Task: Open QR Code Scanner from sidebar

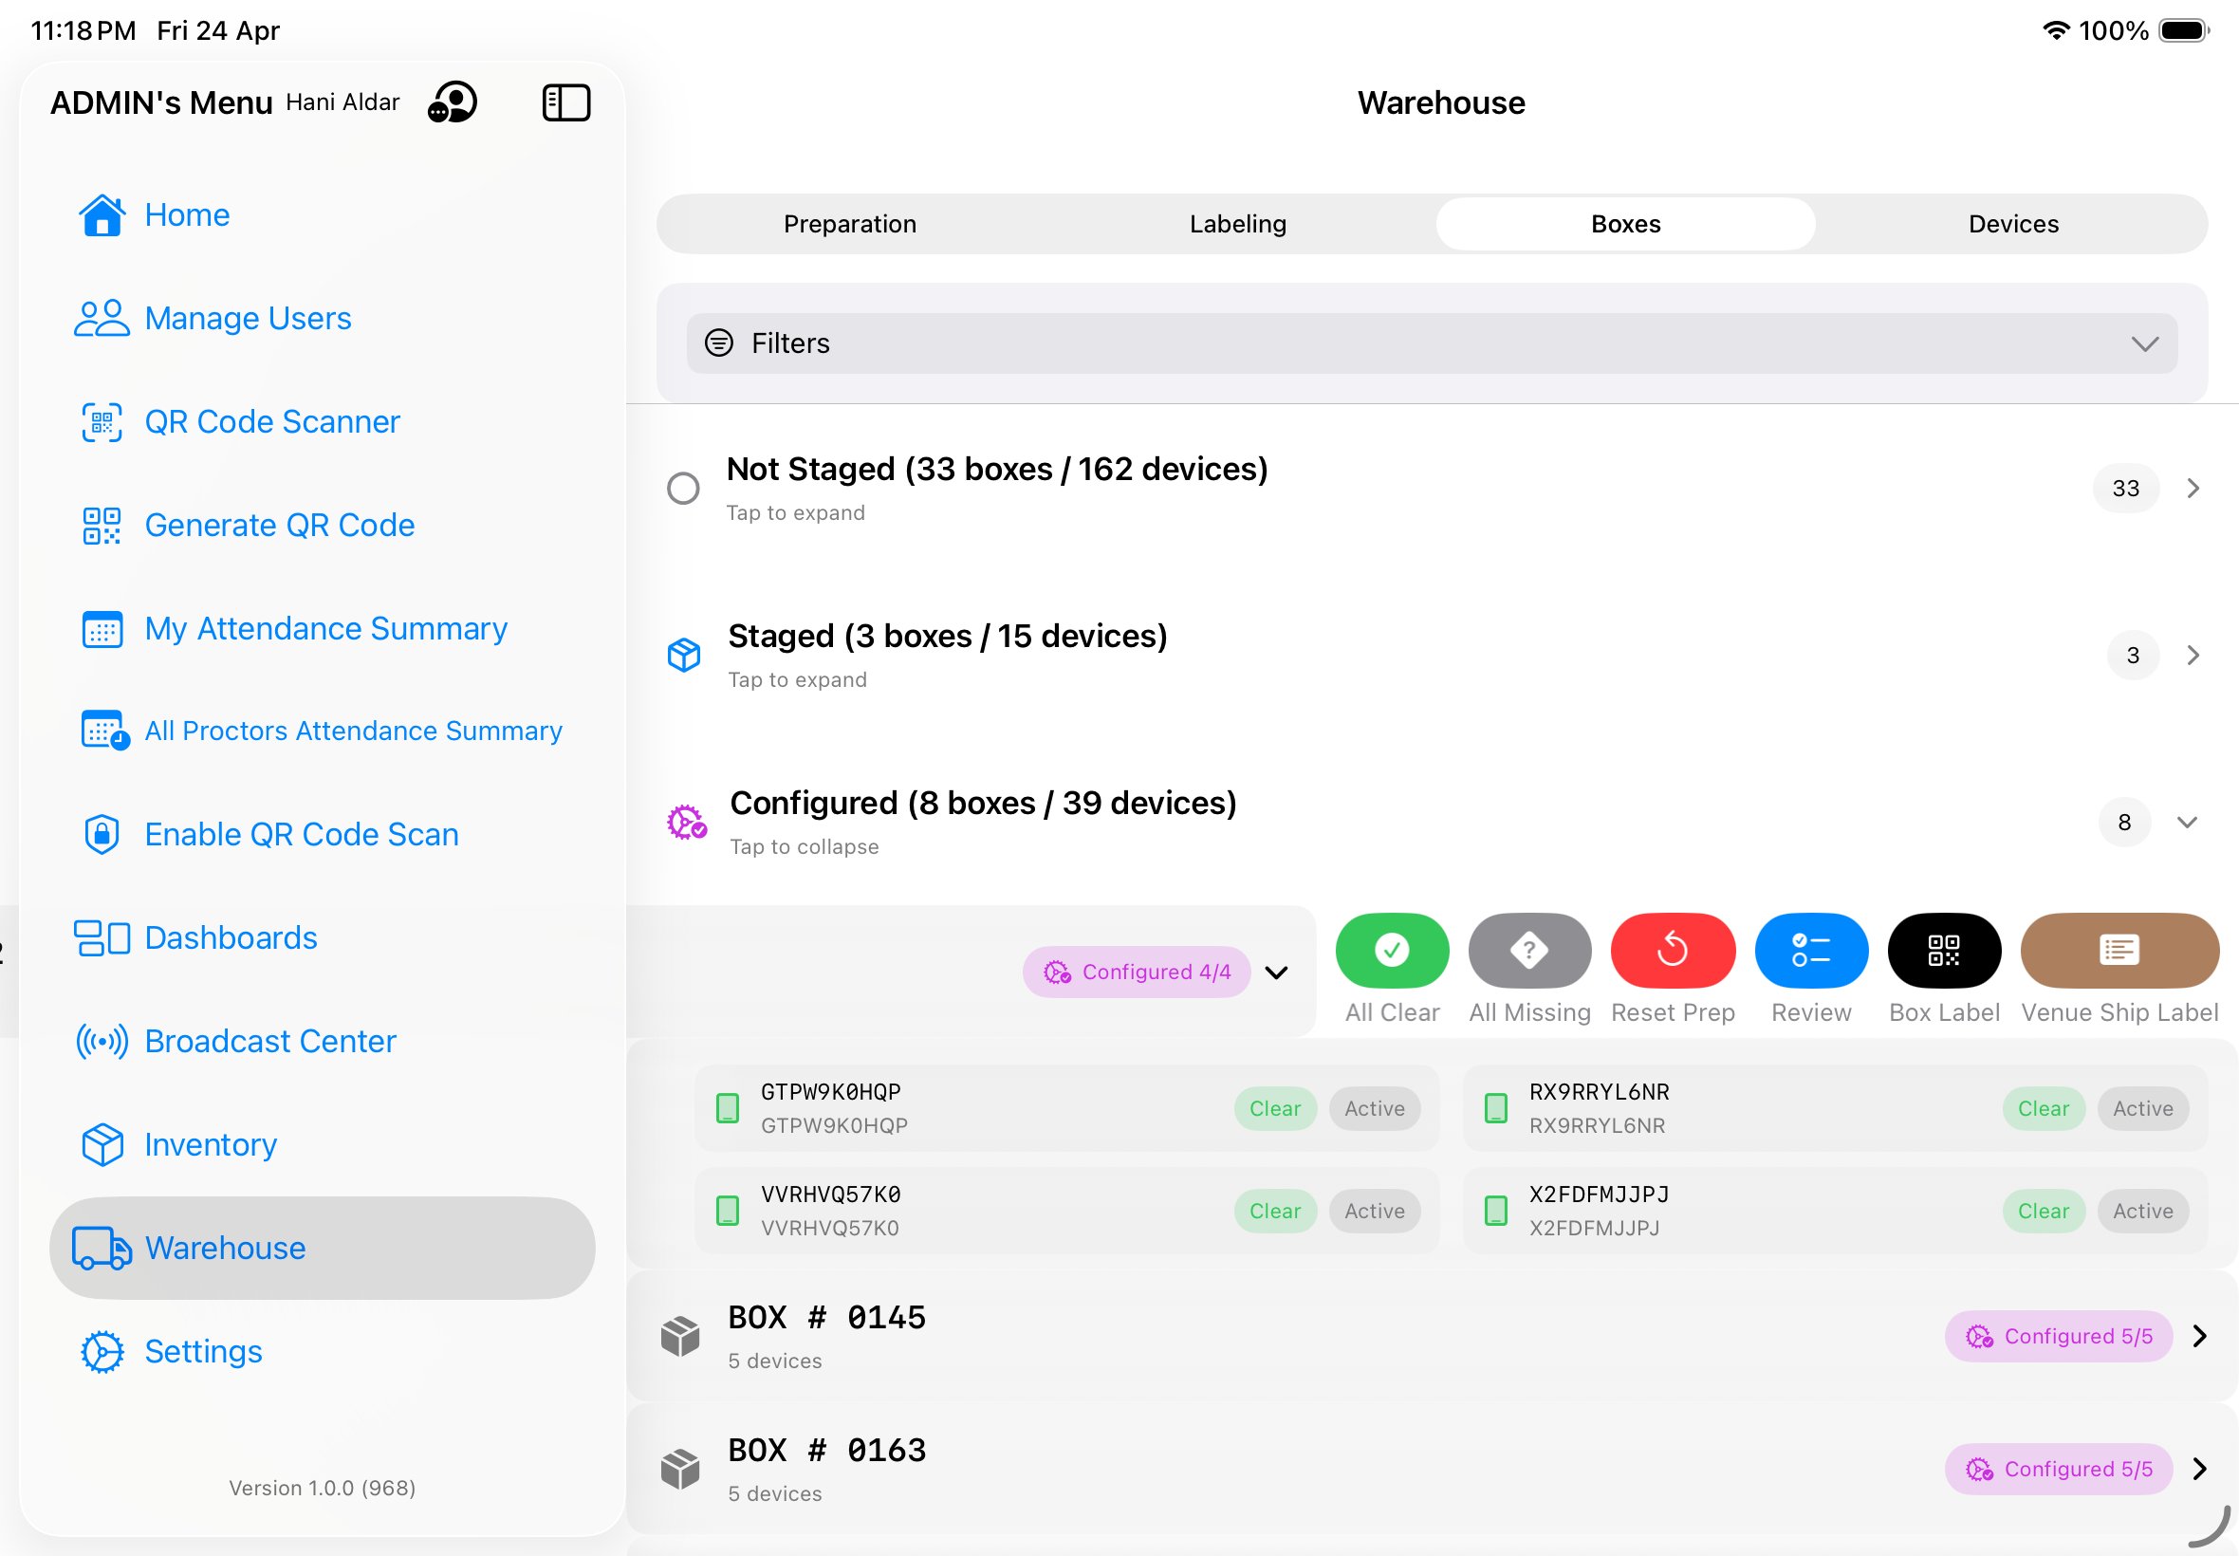Action: point(272,422)
